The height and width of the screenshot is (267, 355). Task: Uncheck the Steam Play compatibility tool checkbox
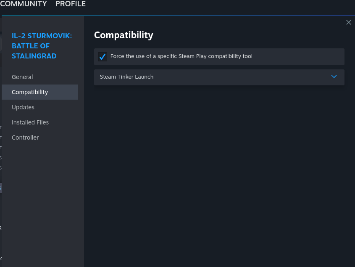pos(102,56)
